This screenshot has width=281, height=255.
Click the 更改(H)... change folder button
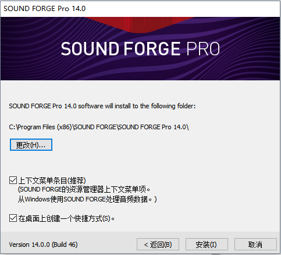click(x=31, y=145)
